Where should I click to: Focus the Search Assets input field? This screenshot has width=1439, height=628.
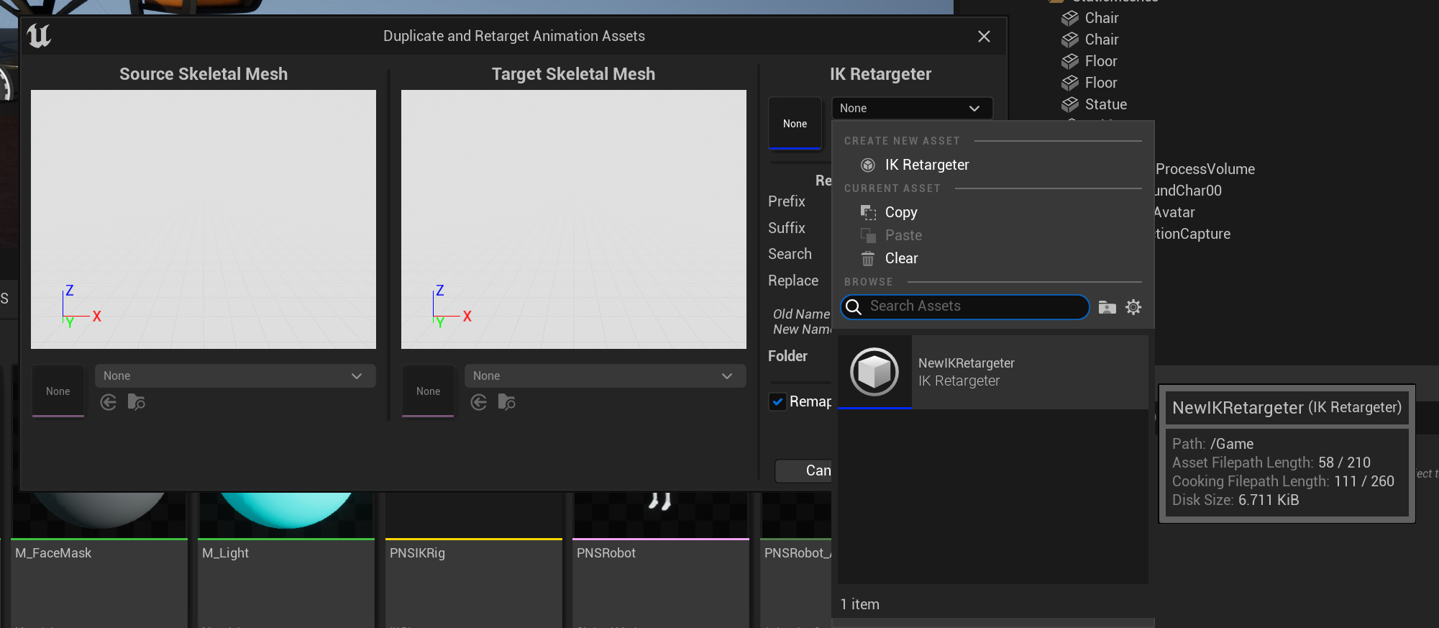tap(964, 306)
